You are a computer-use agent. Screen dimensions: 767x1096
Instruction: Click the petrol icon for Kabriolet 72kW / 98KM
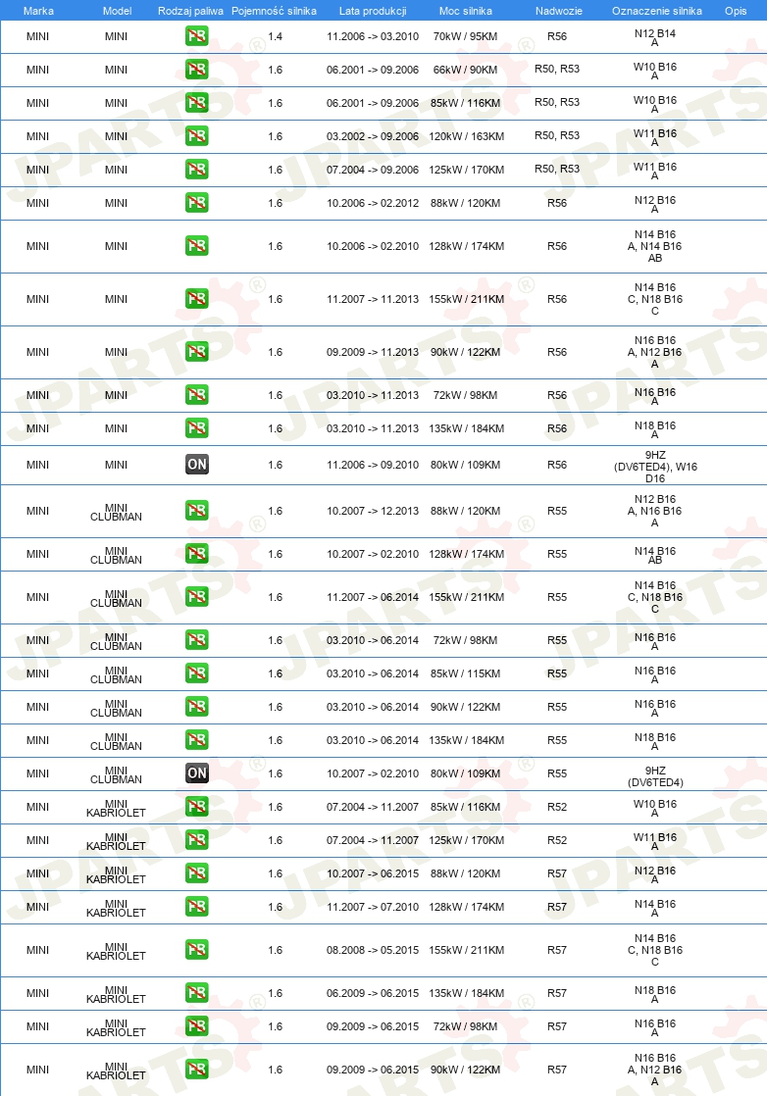(x=196, y=1026)
